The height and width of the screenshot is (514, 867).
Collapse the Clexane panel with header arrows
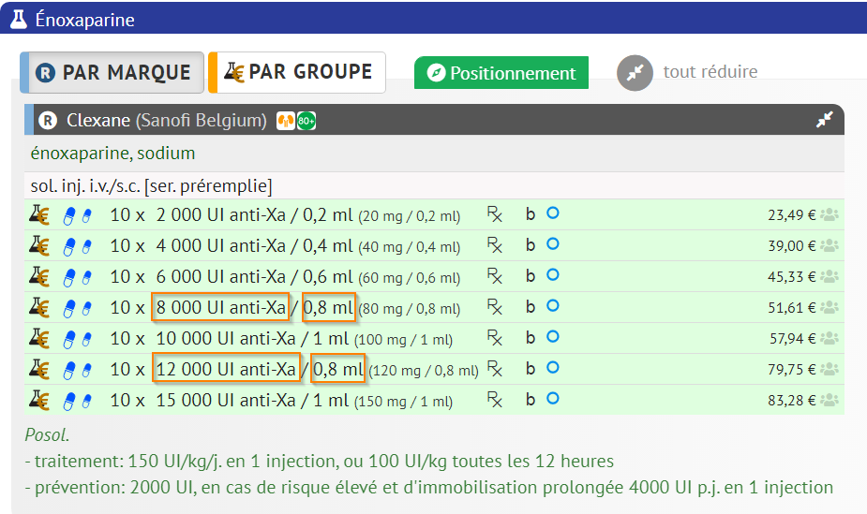pyautogui.click(x=824, y=120)
